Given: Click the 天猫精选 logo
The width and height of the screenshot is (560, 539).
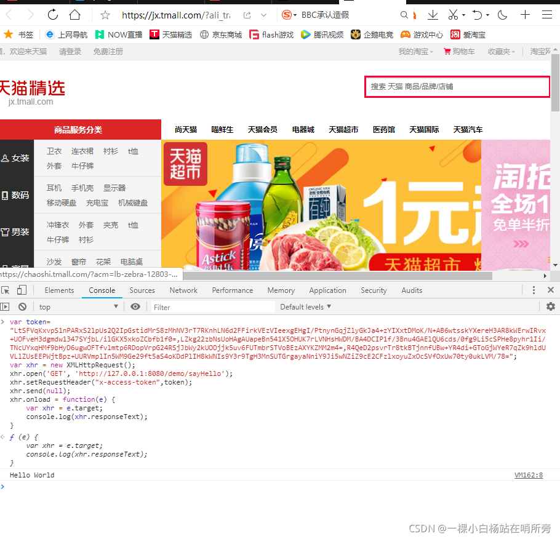Looking at the screenshot, I should pos(32,92).
